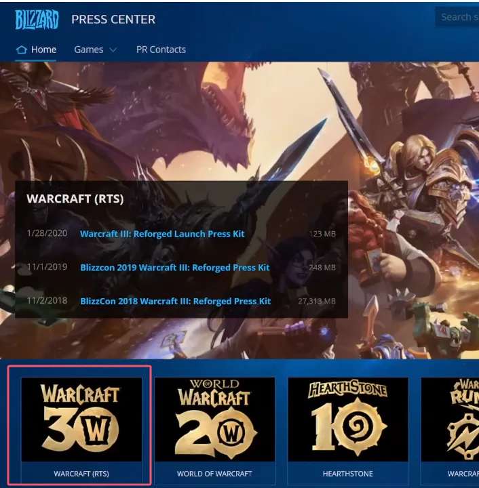Image resolution: width=479 pixels, height=488 pixels.
Task: Click the WARCRAFT (RTS) panel heading
Action: coord(75,199)
